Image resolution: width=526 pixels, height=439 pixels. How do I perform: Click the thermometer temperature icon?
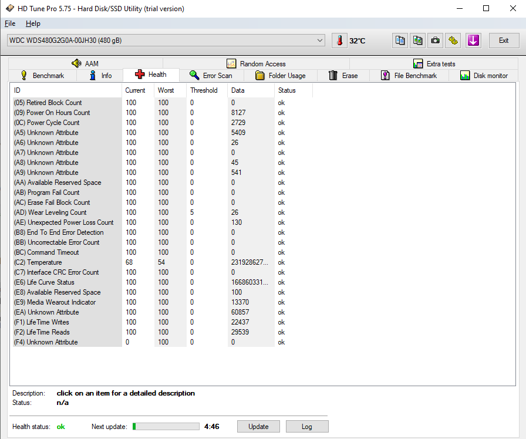(x=339, y=40)
